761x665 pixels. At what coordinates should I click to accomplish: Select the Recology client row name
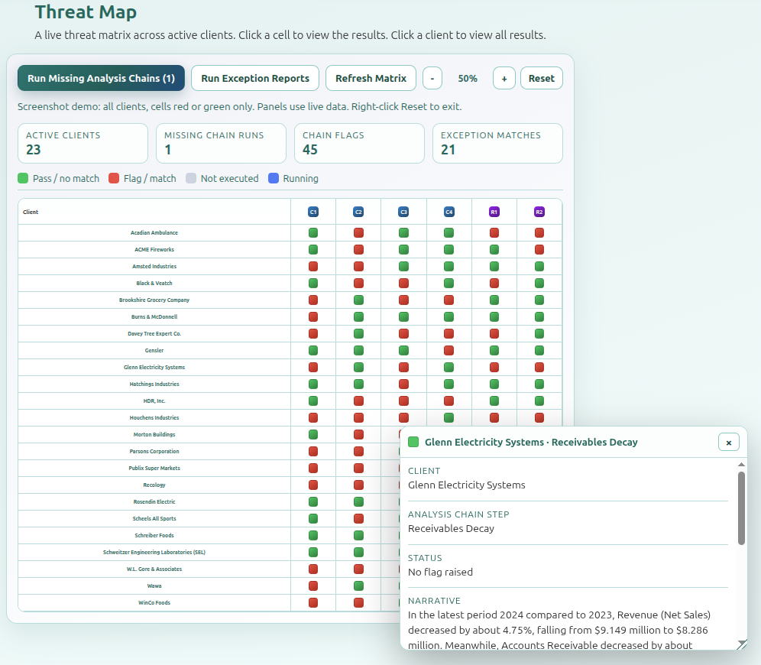154,485
